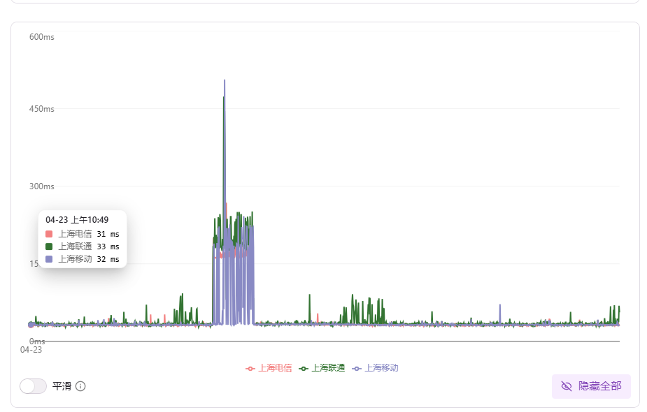The width and height of the screenshot is (647, 412).
Task: Click the 平滑 label text
Action: (62, 386)
